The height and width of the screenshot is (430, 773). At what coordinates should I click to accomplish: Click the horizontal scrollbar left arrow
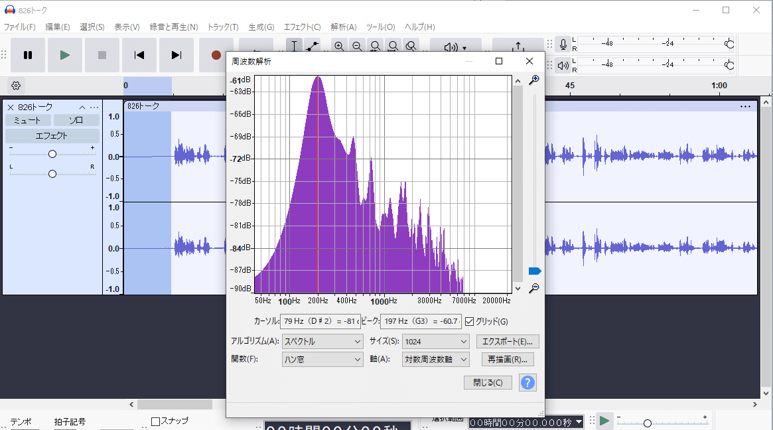(x=131, y=404)
